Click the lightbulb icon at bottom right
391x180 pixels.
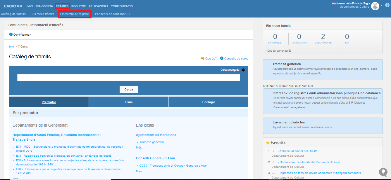(x=383, y=172)
